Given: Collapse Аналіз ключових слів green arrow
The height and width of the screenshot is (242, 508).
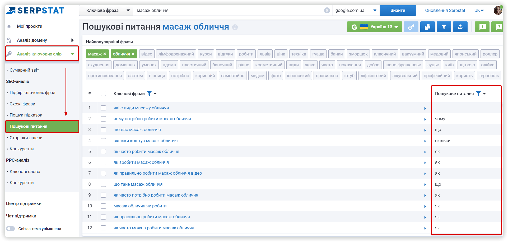Looking at the screenshot, I should [72, 54].
